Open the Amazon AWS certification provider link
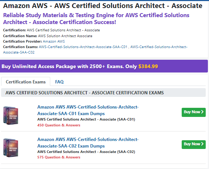Screen dimensions: 209x169 54,42
